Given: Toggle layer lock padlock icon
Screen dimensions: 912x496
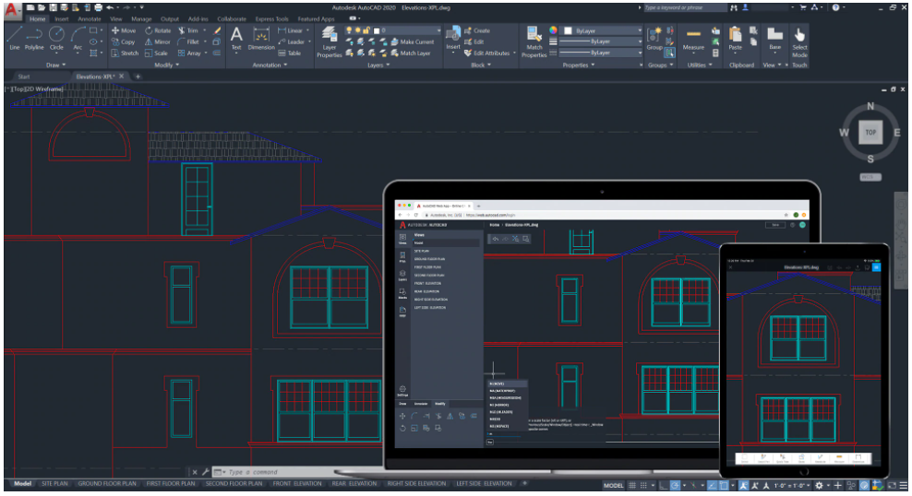Looking at the screenshot, I should pos(366,30).
